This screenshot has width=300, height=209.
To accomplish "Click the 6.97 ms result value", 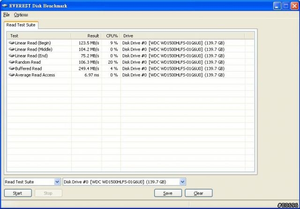I will pyautogui.click(x=92, y=75).
